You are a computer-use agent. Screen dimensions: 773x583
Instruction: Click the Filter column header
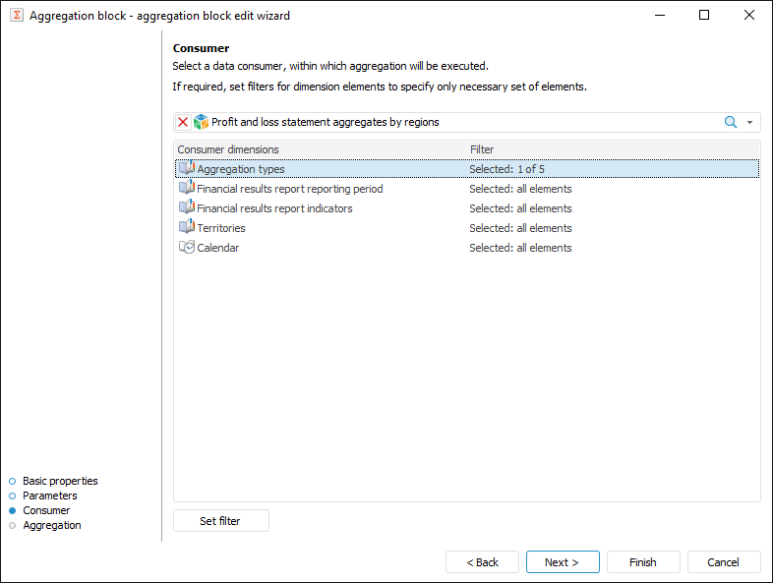(482, 149)
